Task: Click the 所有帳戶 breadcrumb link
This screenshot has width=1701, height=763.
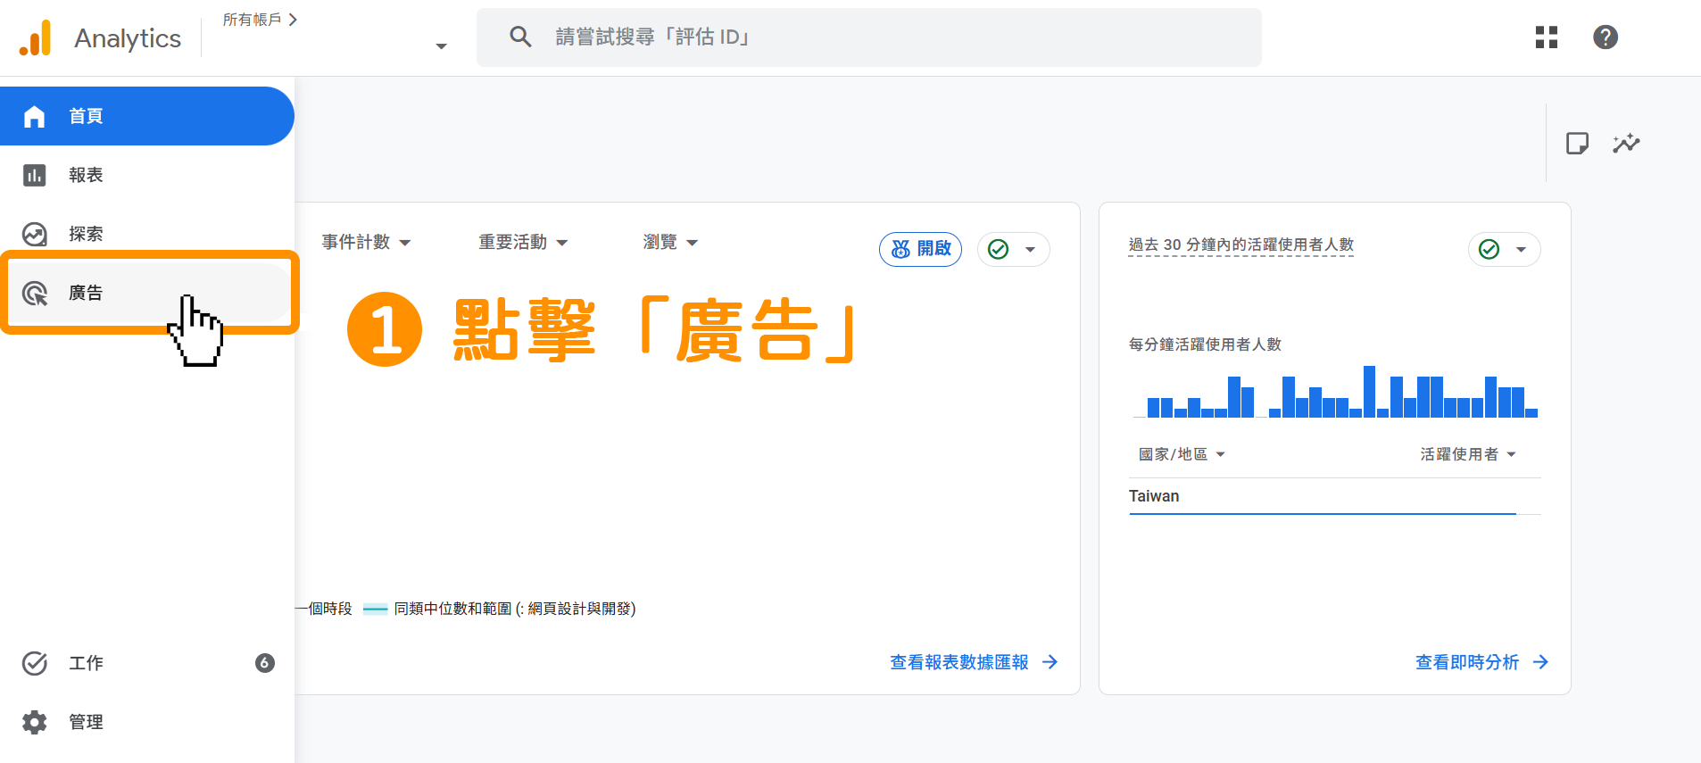Action: point(260,20)
